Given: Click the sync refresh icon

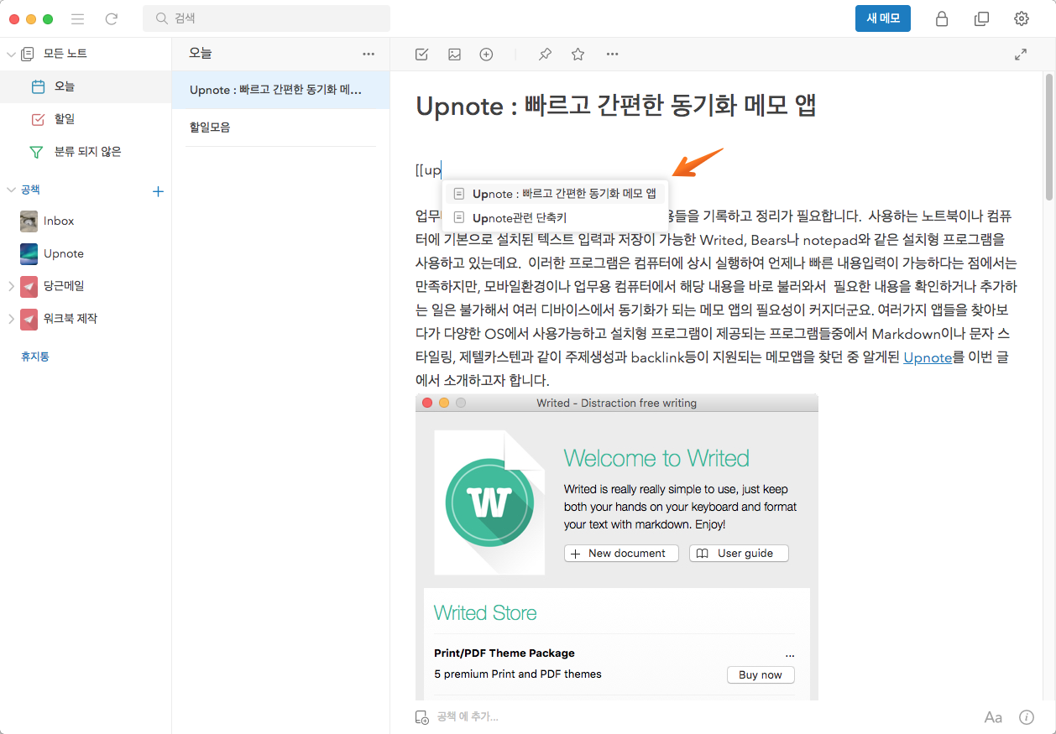Looking at the screenshot, I should [x=112, y=18].
